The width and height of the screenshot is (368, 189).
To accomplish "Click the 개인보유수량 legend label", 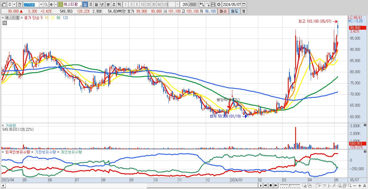I will (x=71, y=152).
